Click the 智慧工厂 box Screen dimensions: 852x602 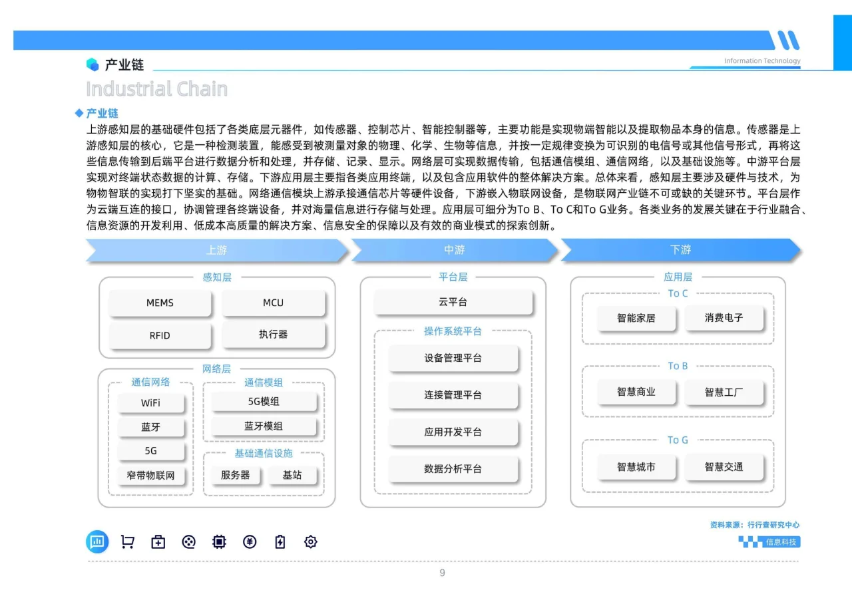[724, 392]
